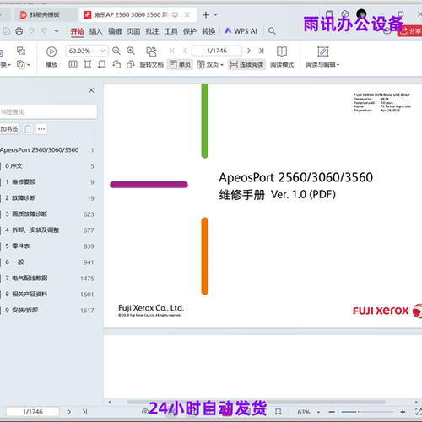Open the quick access toolbar dropdown chevron
This screenshot has width=422, height=422.
coord(57,31)
